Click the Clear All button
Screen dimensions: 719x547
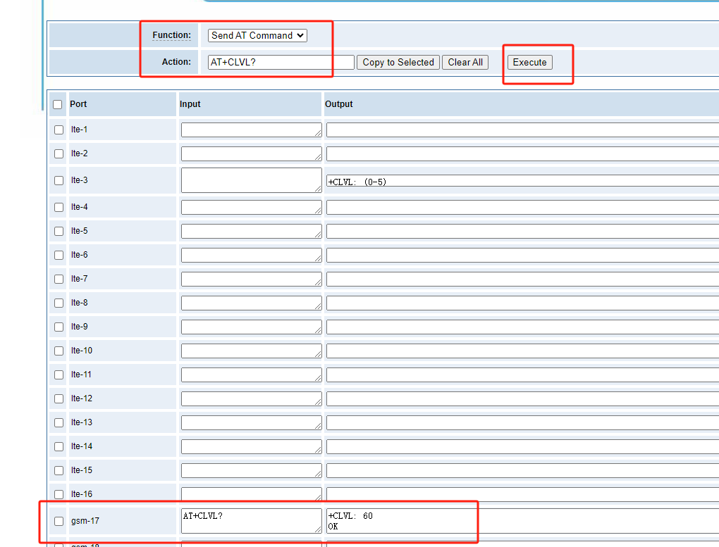(465, 63)
